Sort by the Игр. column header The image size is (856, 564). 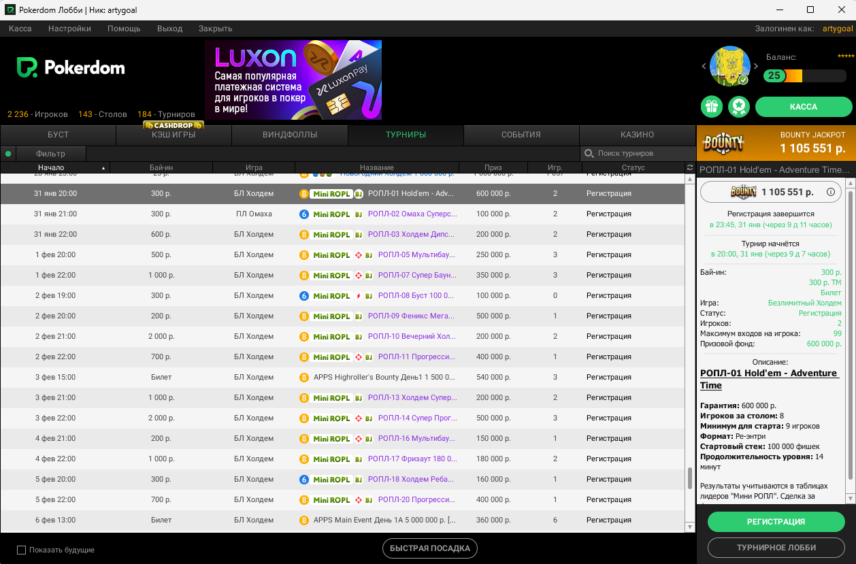[555, 167]
